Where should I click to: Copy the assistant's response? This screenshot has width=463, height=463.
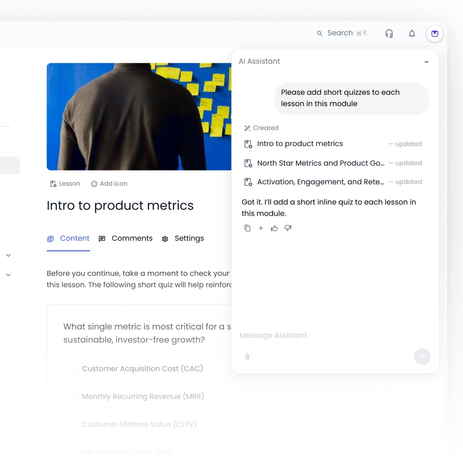[247, 228]
